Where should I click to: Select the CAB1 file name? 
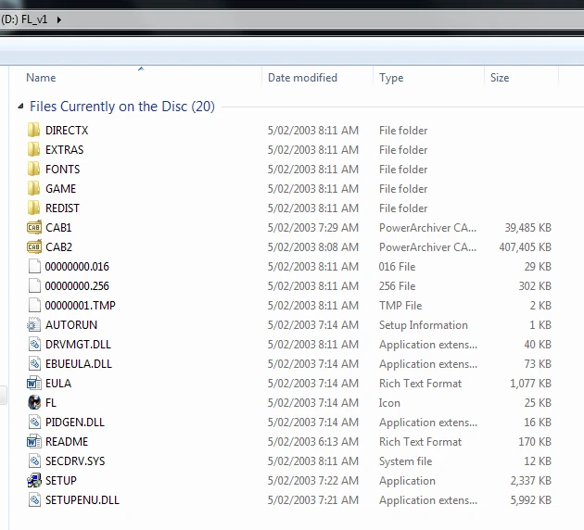coord(58,227)
